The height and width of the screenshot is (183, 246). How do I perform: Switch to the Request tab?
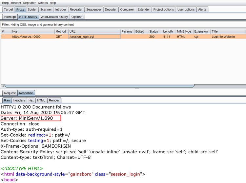pos(10,93)
